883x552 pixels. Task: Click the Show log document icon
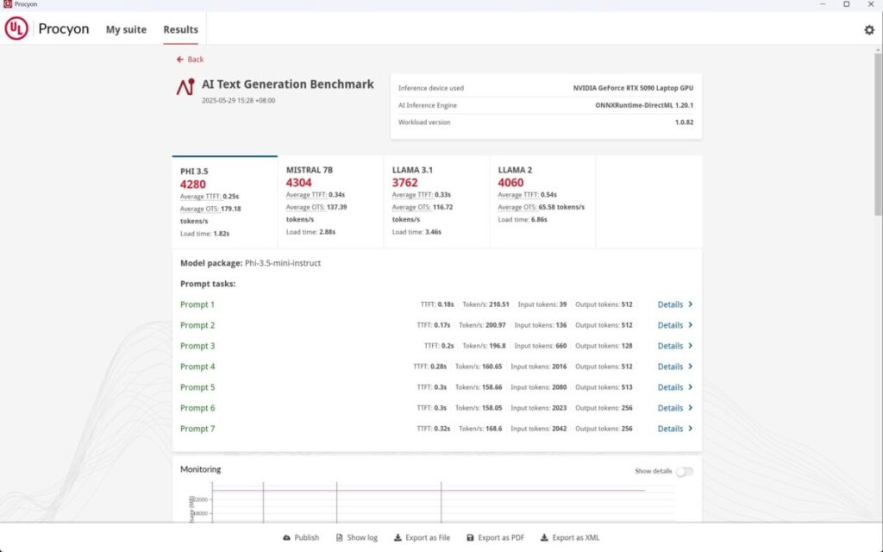[339, 537]
